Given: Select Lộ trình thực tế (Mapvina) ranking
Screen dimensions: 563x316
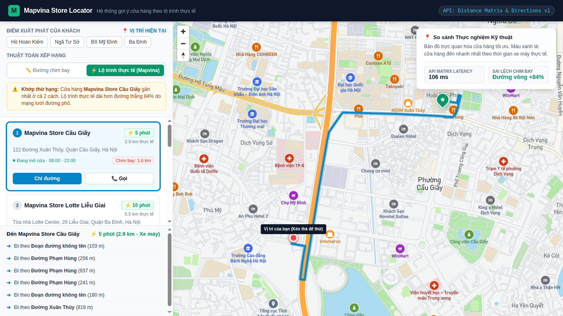Looking at the screenshot, I should click(125, 70).
